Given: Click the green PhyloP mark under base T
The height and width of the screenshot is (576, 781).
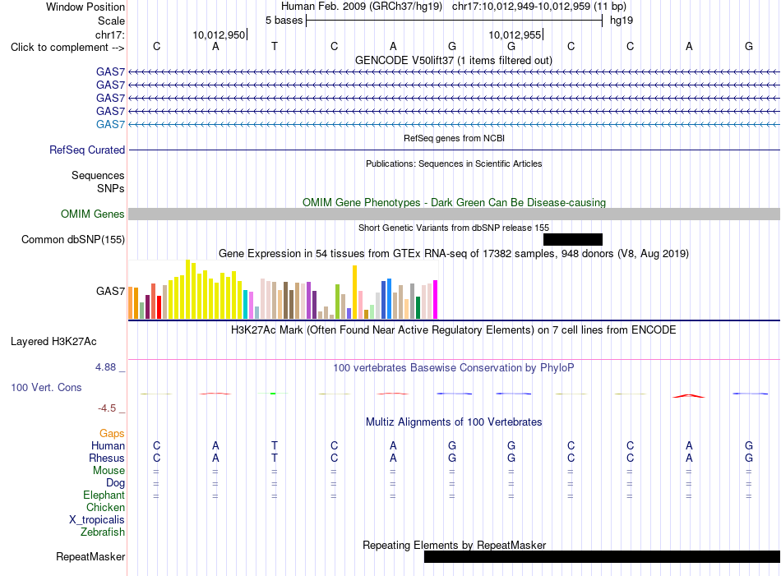Looking at the screenshot, I should (x=273, y=394).
